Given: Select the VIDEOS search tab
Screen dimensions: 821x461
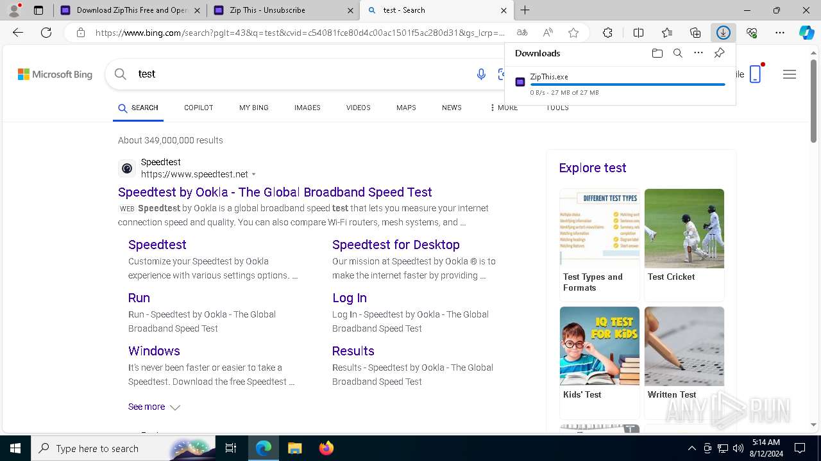Looking at the screenshot, I should point(359,108).
